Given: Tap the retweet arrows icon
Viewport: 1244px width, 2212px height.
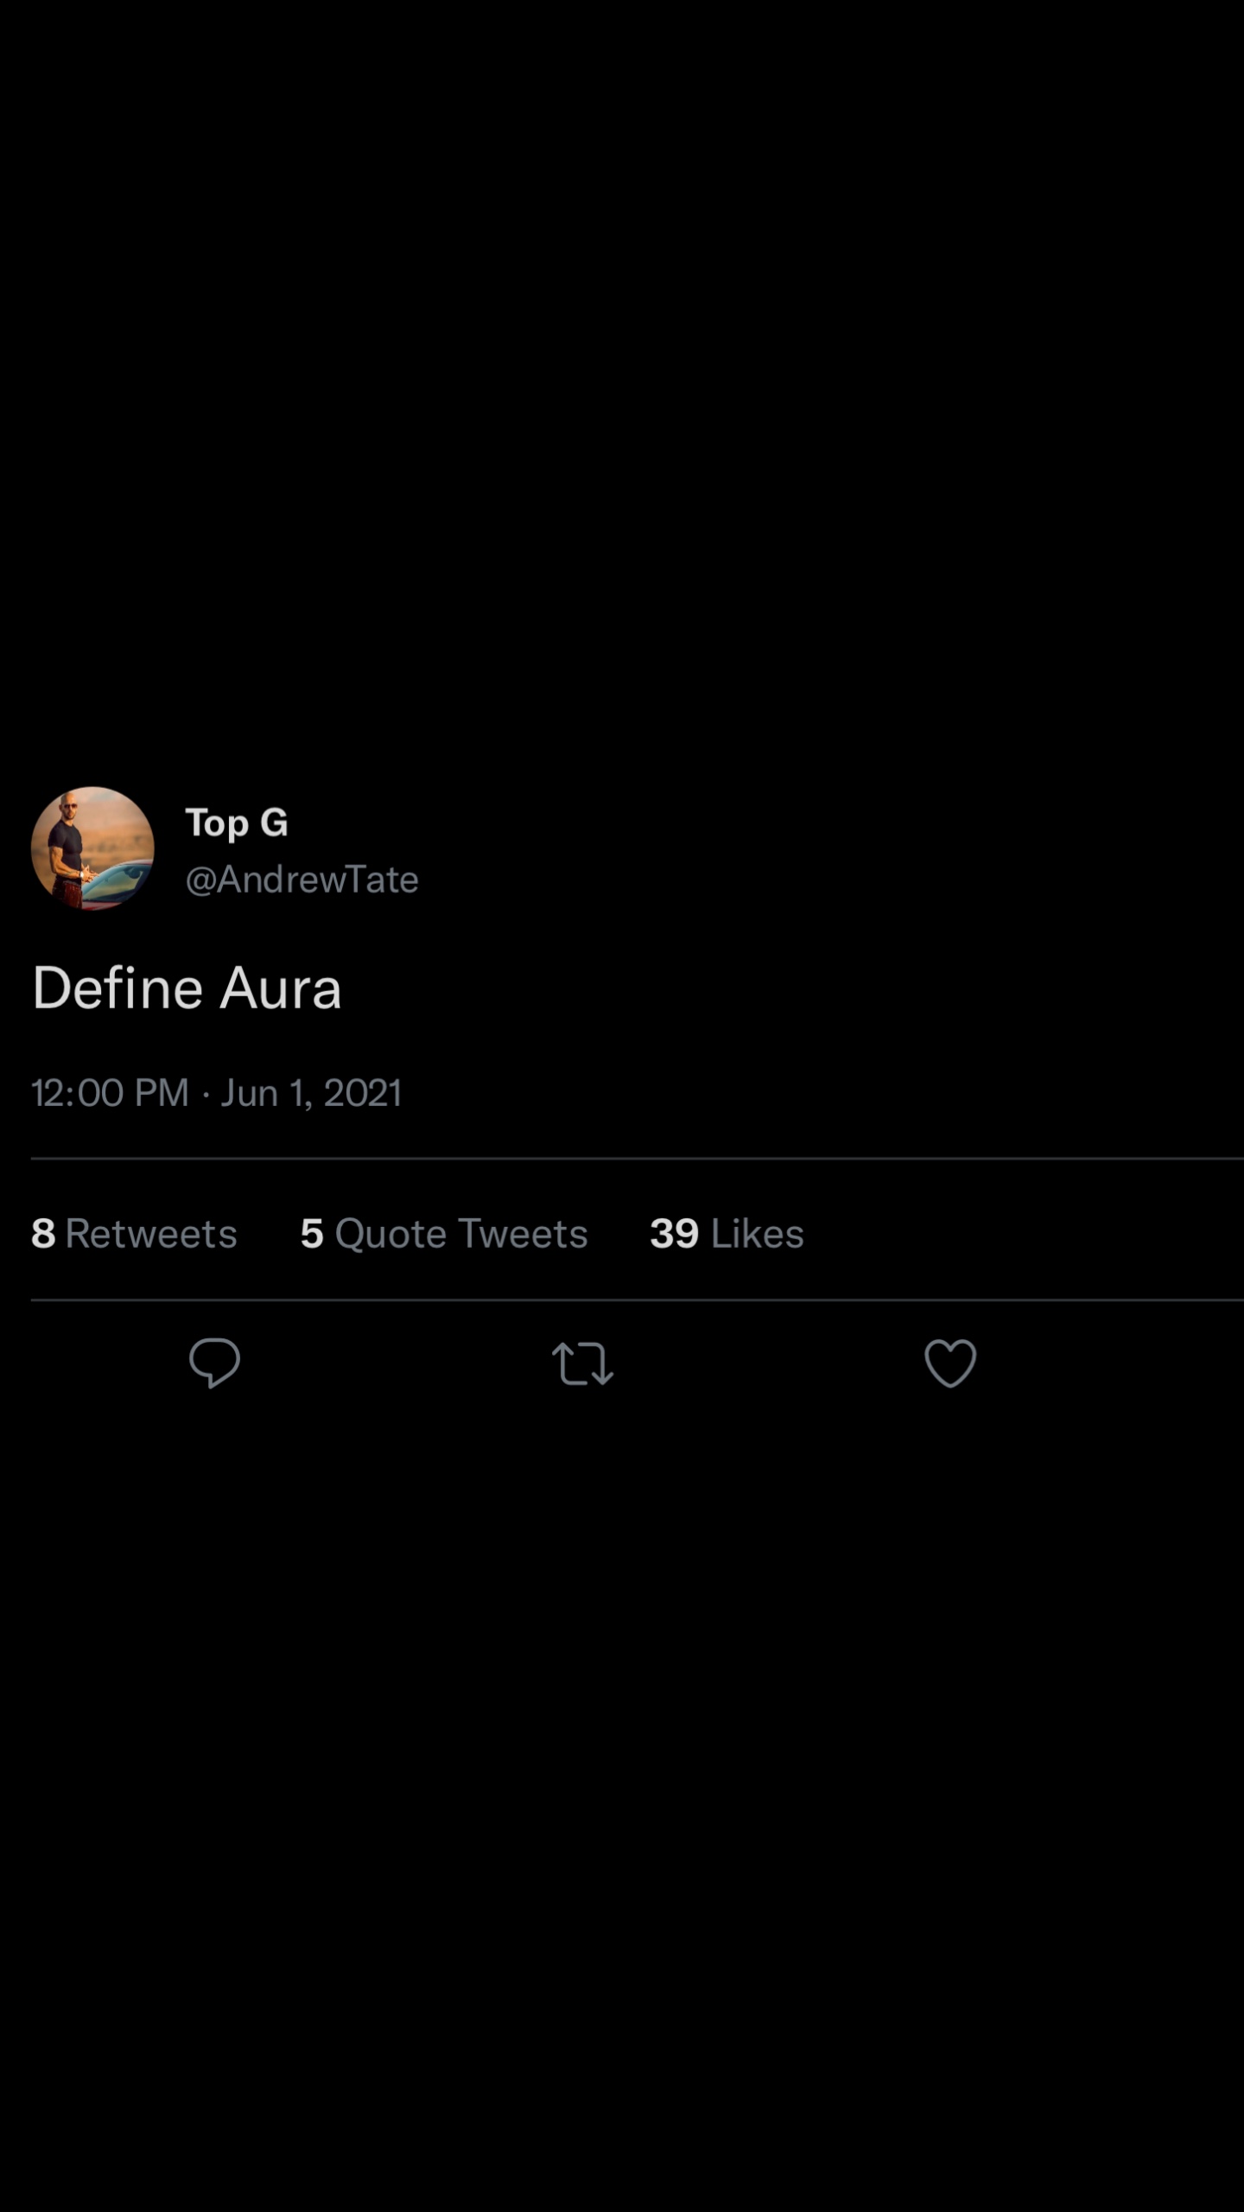Looking at the screenshot, I should (x=582, y=1363).
